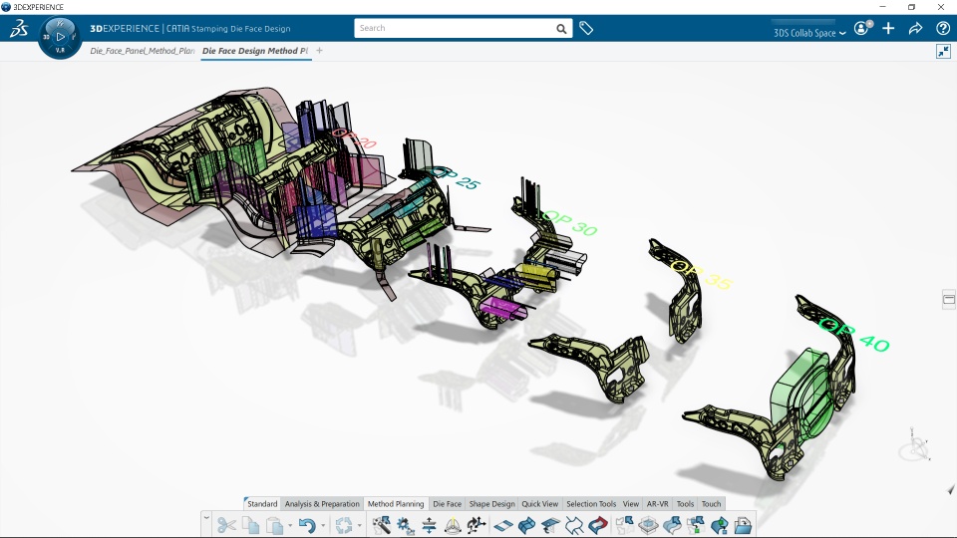This screenshot has height=538, width=957.
Task: Open the Tools tab
Action: [x=685, y=504]
